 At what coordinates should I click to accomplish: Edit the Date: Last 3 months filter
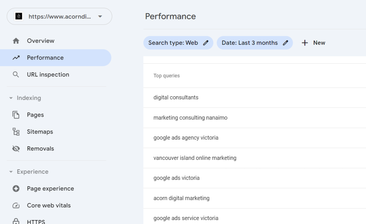click(254, 43)
